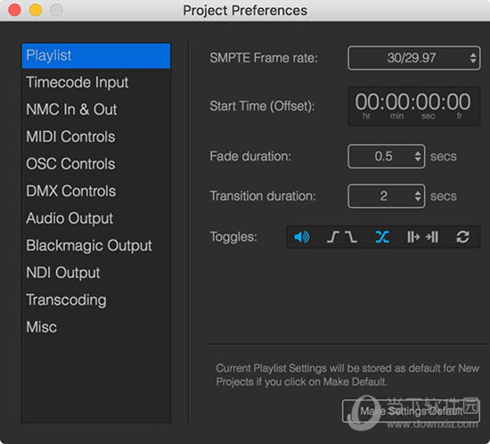Toggle the fade-out ramp icon
The image size is (490, 444).
[x=351, y=237]
